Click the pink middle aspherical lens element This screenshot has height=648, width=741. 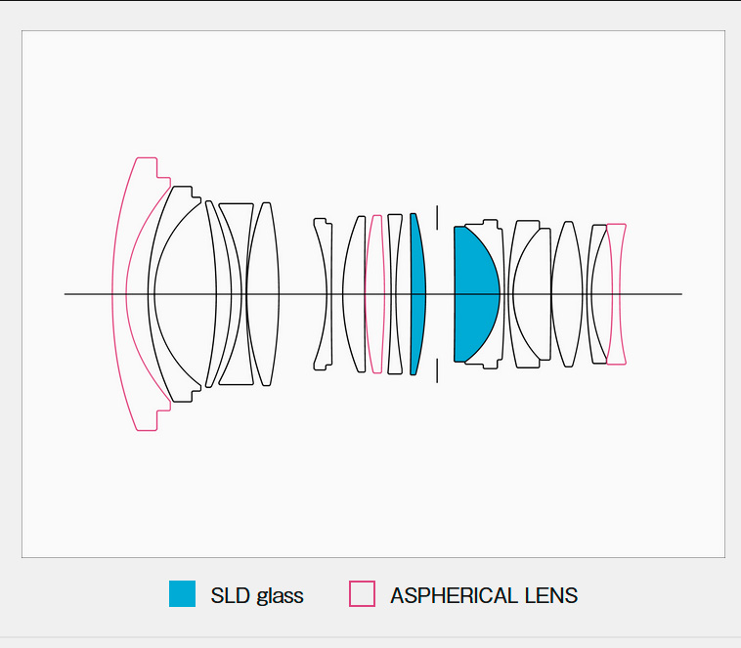(x=375, y=294)
